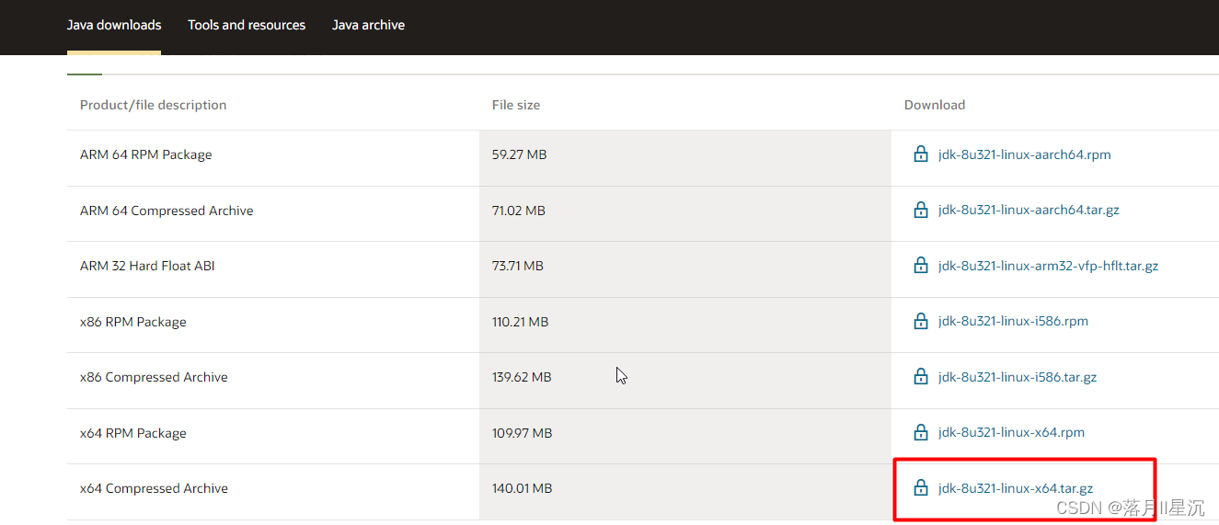Open the Java archive tab
The width and height of the screenshot is (1219, 525).
(x=368, y=25)
